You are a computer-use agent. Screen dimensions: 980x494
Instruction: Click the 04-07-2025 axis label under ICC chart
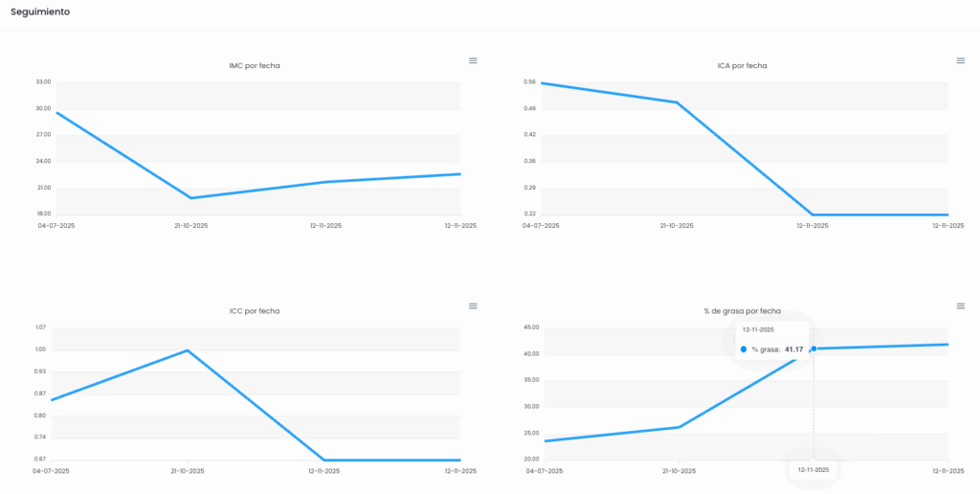click(x=52, y=471)
